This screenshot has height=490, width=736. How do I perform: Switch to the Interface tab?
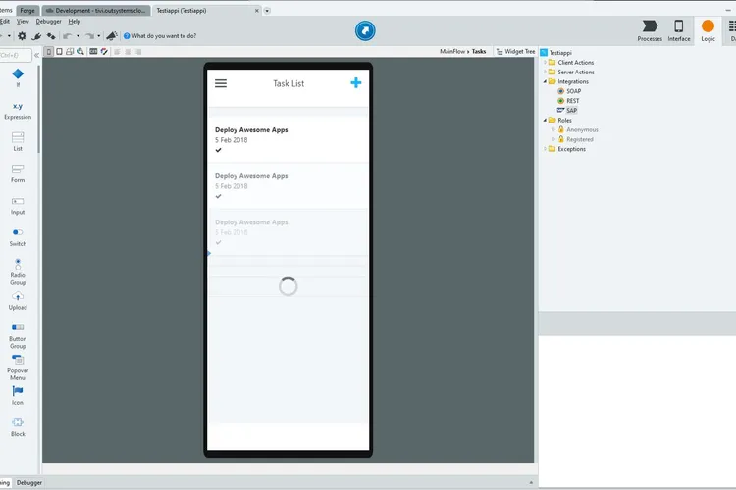[678, 30]
